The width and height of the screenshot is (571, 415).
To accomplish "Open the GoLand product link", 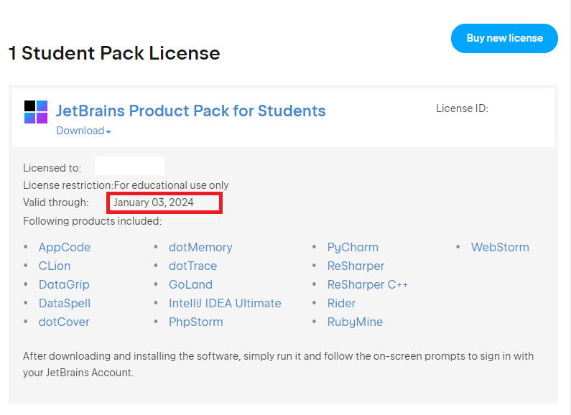I will tap(190, 284).
